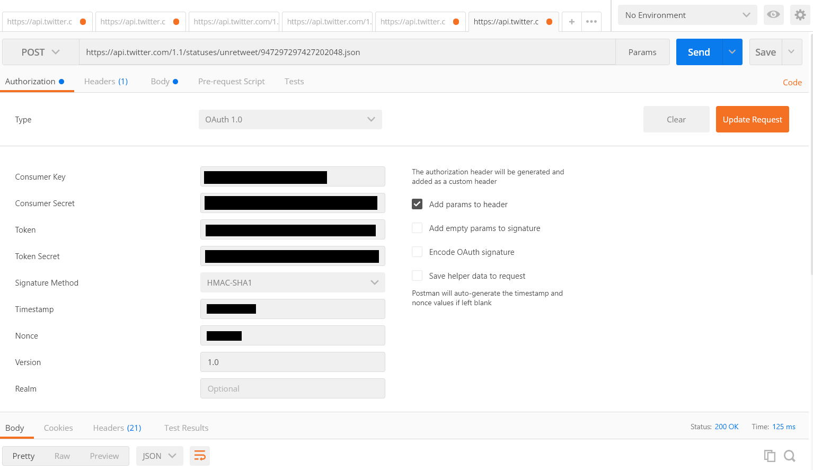Click the request URL field

347,52
